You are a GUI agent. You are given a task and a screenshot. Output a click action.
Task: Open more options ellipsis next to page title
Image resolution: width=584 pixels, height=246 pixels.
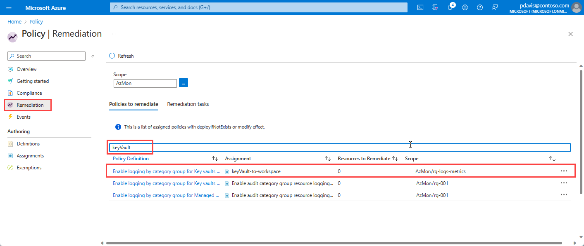[x=113, y=34]
